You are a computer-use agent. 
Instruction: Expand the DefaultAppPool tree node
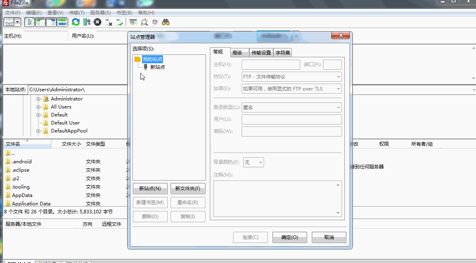(38, 131)
